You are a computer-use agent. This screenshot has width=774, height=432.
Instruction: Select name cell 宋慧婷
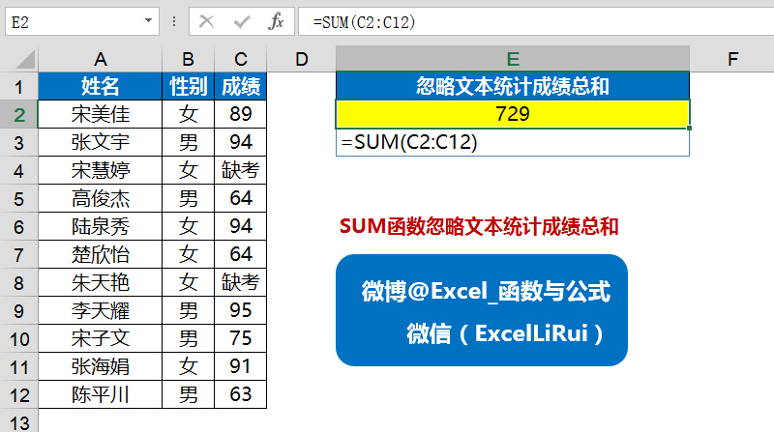101,171
